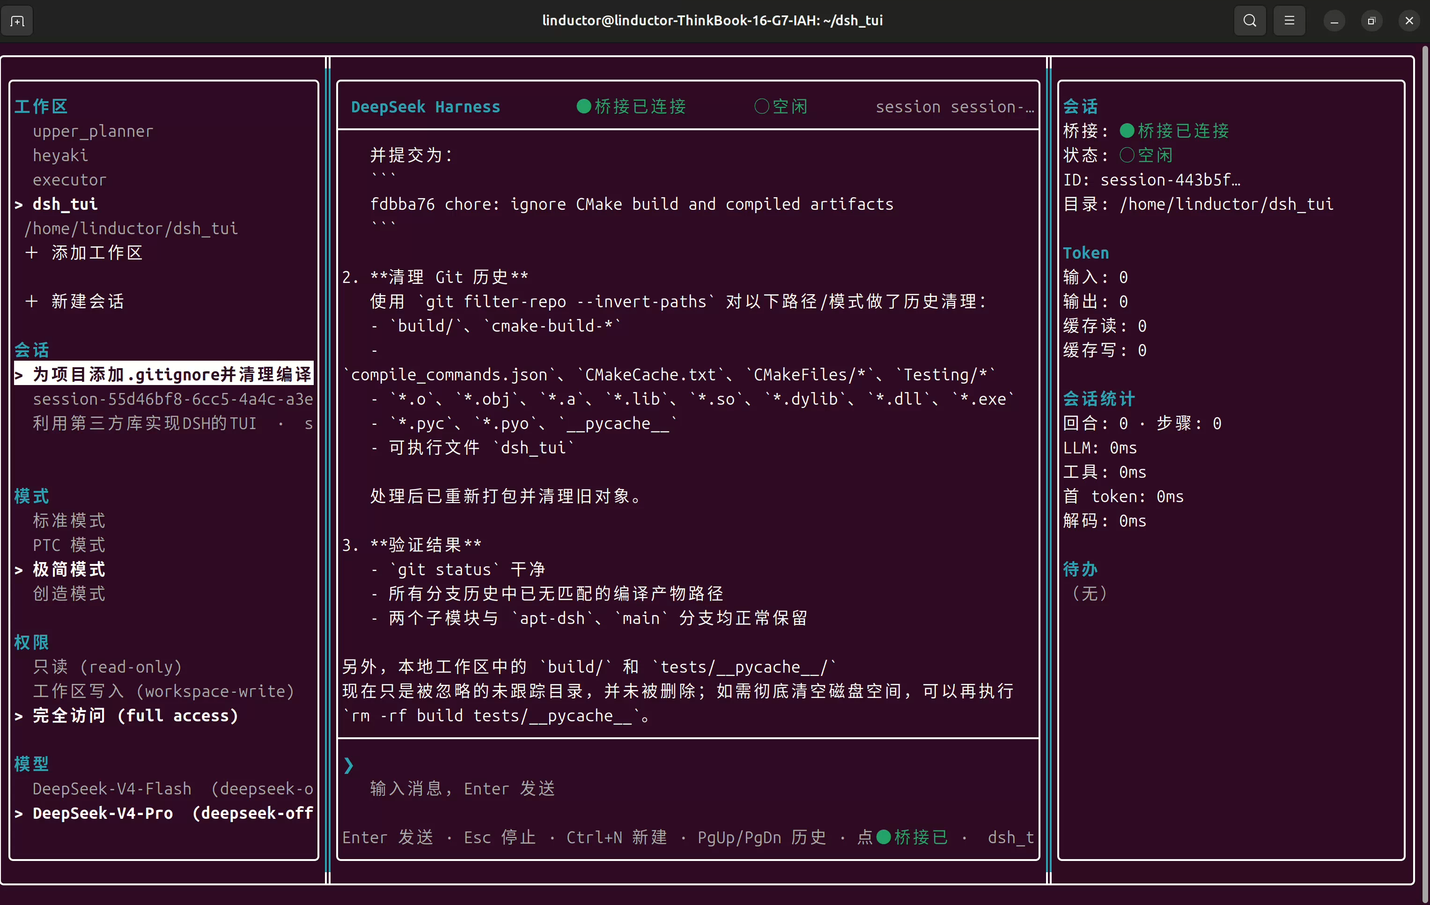
Task: Click Esc 停止 hint
Action: click(x=500, y=837)
